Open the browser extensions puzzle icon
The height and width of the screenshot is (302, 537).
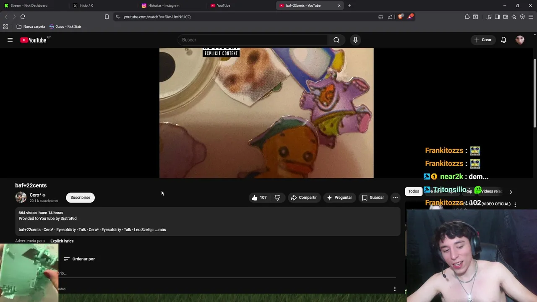(x=467, y=17)
